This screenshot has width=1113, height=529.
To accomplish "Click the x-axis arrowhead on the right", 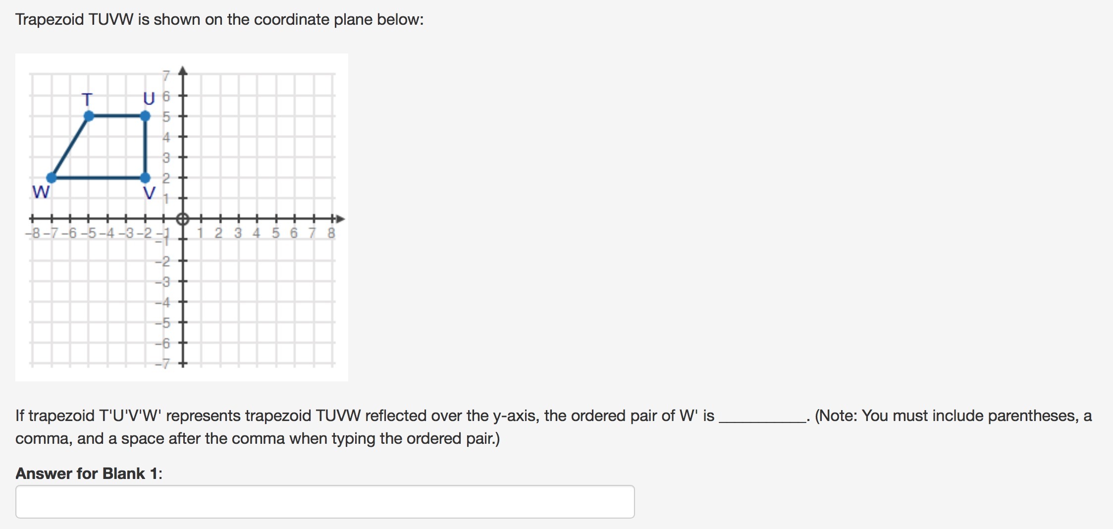I will [340, 218].
